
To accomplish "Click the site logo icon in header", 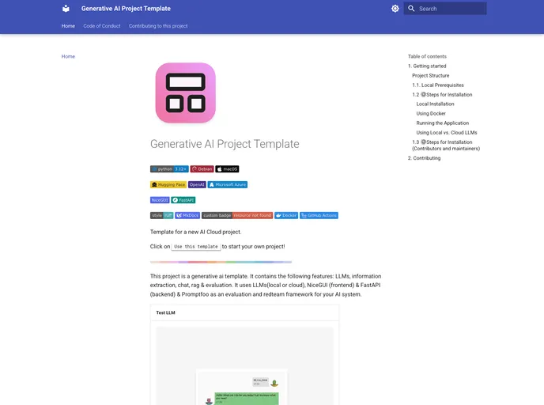I will click(x=66, y=9).
